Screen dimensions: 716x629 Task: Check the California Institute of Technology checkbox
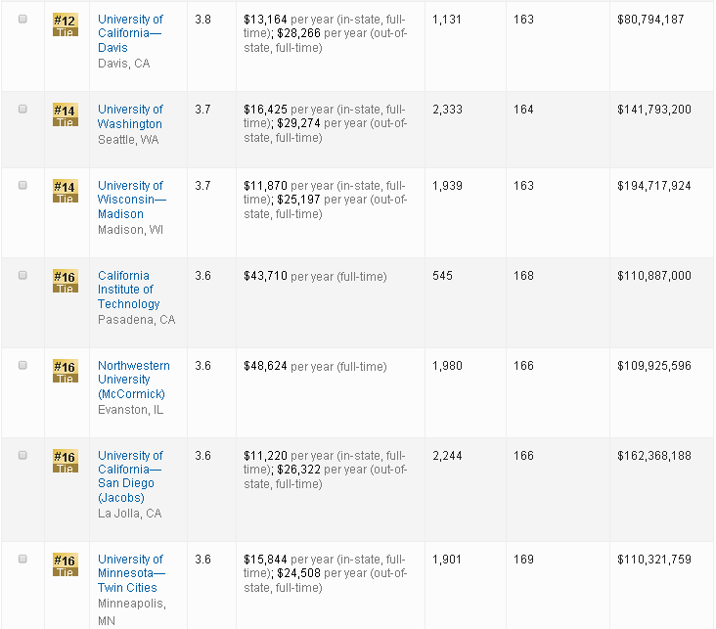click(x=23, y=276)
